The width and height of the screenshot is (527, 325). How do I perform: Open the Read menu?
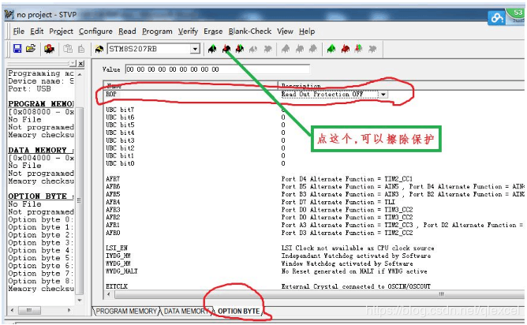[127, 32]
